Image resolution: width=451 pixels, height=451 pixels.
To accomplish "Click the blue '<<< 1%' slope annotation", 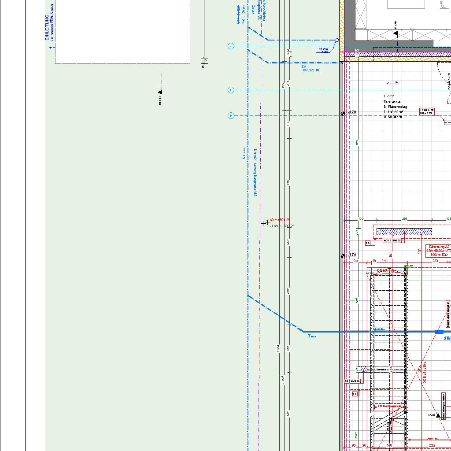I will pyautogui.click(x=244, y=154).
